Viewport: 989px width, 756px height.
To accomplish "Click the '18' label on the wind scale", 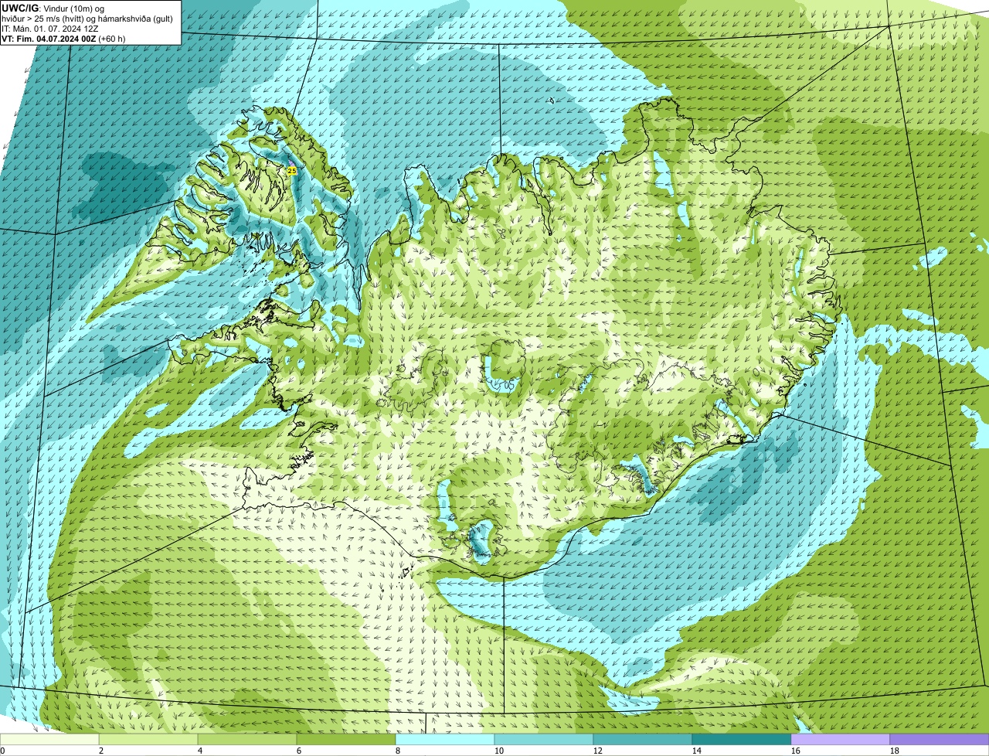I will pyautogui.click(x=895, y=751).
